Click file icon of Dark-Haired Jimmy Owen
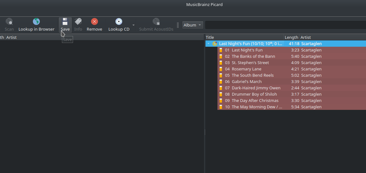The width and height of the screenshot is (366, 173). pyautogui.click(x=221, y=88)
